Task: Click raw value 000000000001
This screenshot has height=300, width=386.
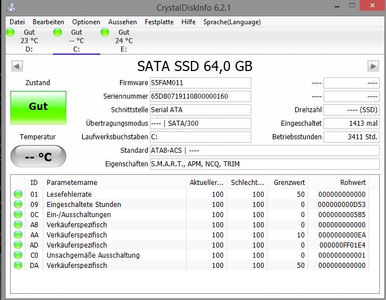Action: coord(341,255)
